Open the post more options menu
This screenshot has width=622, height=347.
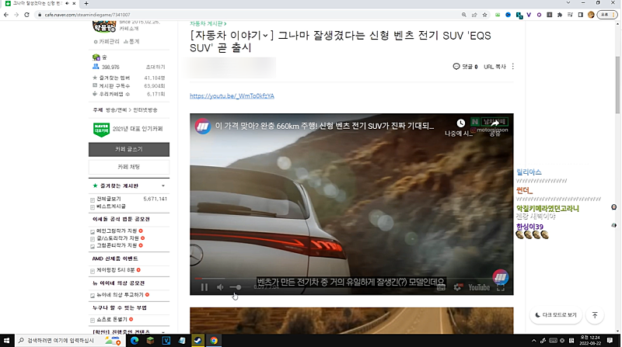(513, 67)
